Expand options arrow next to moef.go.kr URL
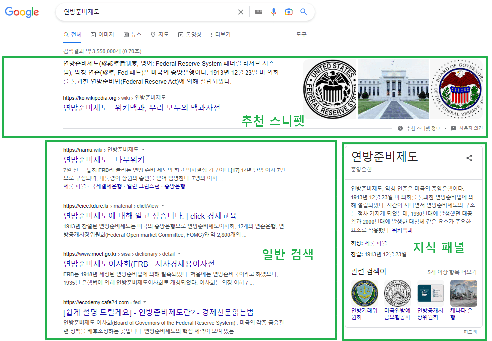Screen dimensions: 492x341 point(179,254)
